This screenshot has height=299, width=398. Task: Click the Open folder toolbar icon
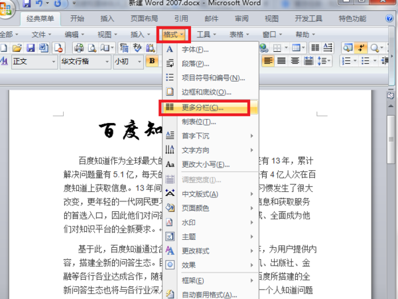(17, 48)
